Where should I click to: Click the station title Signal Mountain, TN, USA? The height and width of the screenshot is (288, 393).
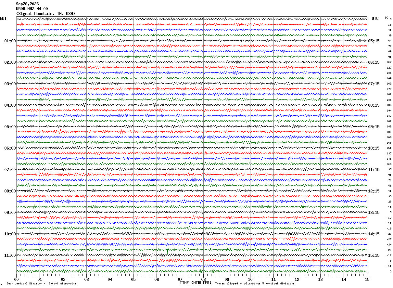(45, 14)
